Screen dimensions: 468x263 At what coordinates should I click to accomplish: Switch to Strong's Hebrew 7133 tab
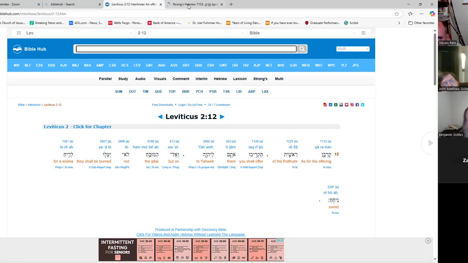[x=195, y=4]
